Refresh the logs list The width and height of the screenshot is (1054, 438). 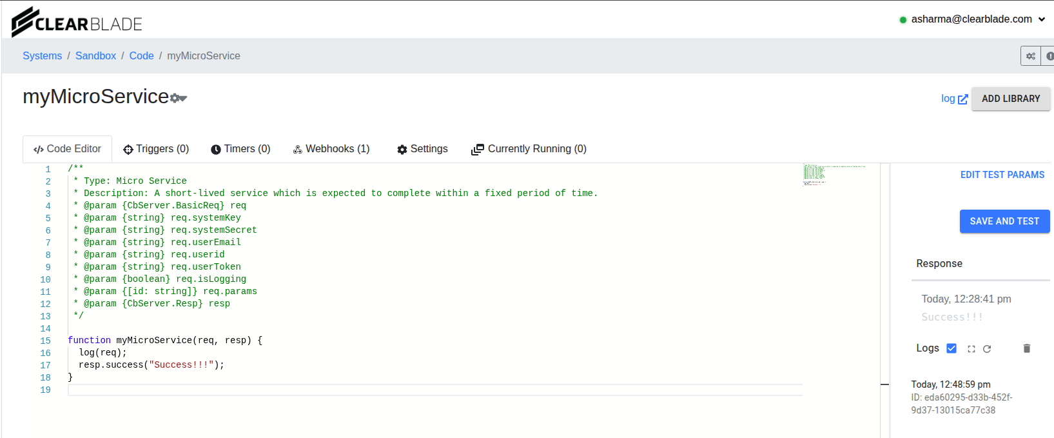(987, 349)
